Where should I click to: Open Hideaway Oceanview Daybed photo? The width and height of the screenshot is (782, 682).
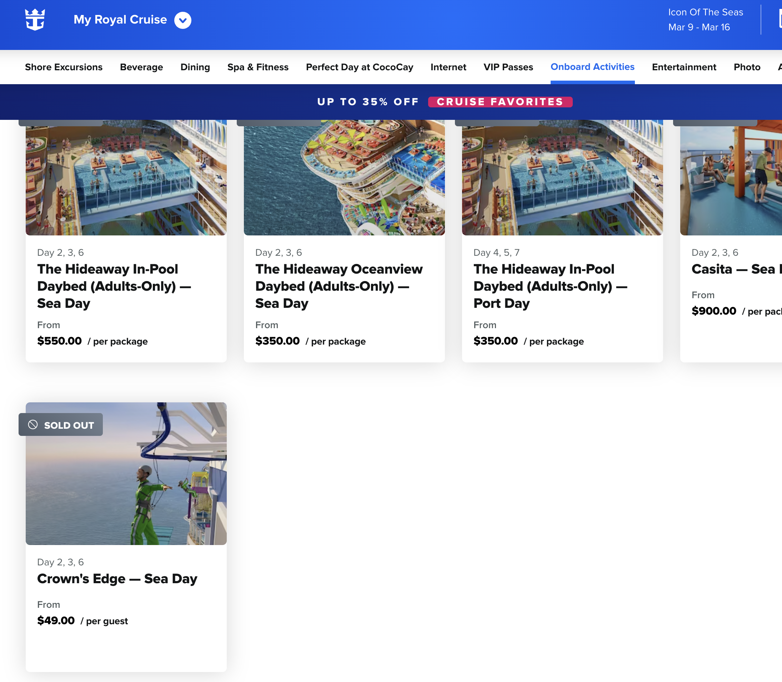click(344, 178)
